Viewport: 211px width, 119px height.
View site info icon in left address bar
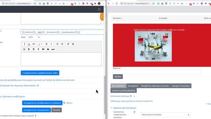coord(3,4)
